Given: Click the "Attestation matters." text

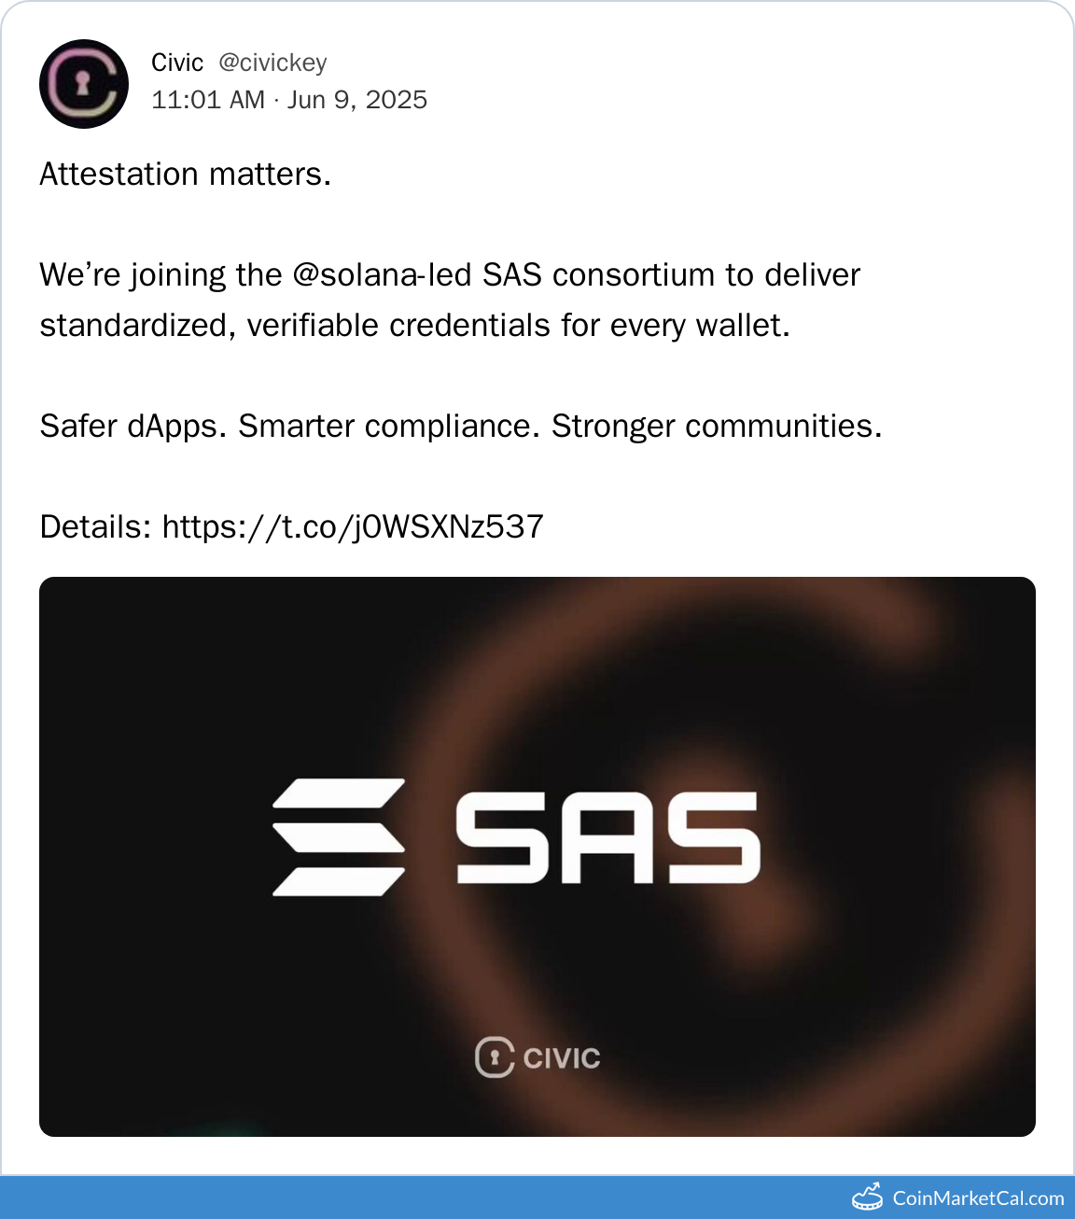Looking at the screenshot, I should point(185,175).
